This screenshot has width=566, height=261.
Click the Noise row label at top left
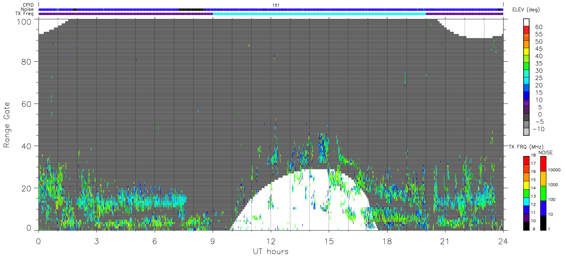[x=28, y=9]
